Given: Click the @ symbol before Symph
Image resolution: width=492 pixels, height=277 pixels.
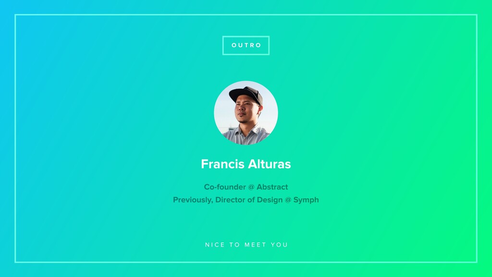Looking at the screenshot, I should [x=288, y=200].
